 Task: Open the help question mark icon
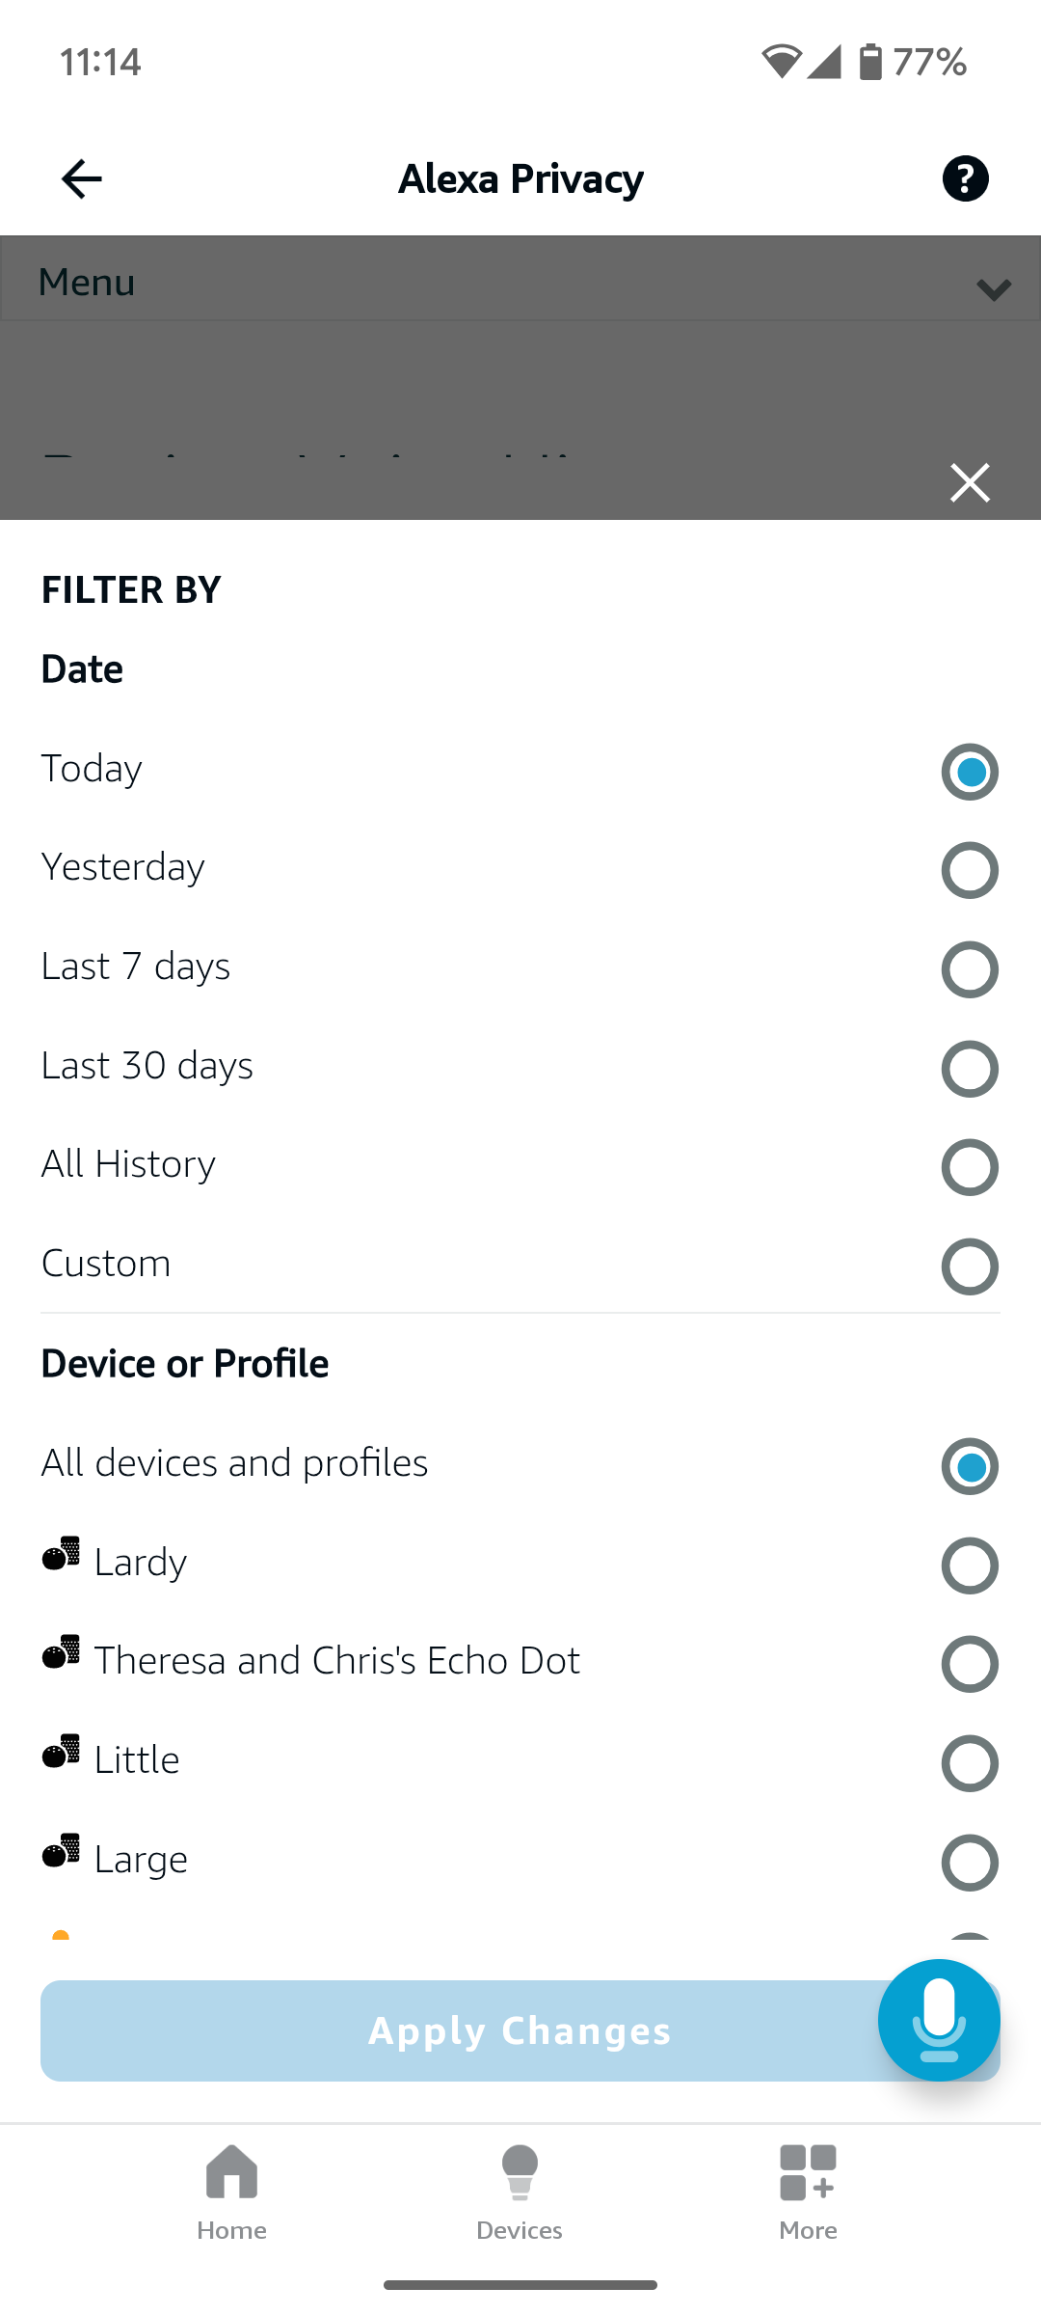(x=965, y=178)
